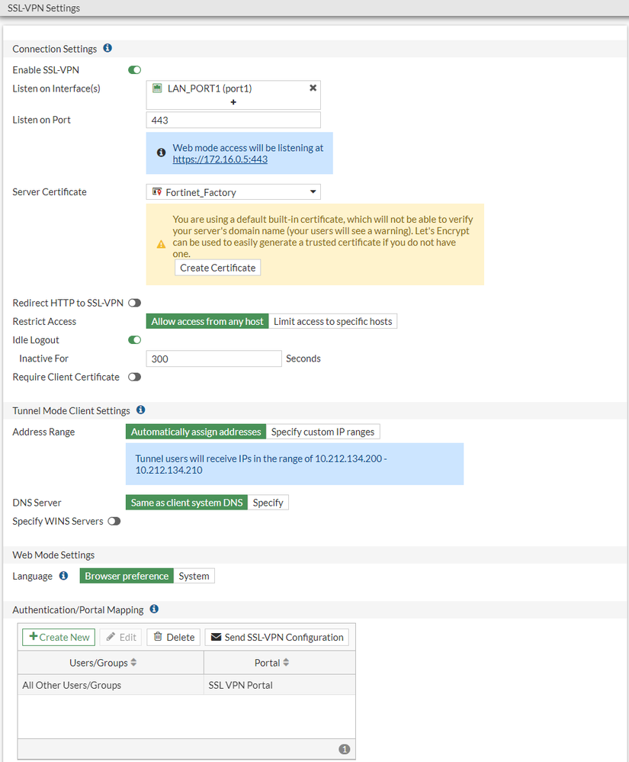Select Specify custom IP ranges option
629x762 pixels.
(323, 432)
